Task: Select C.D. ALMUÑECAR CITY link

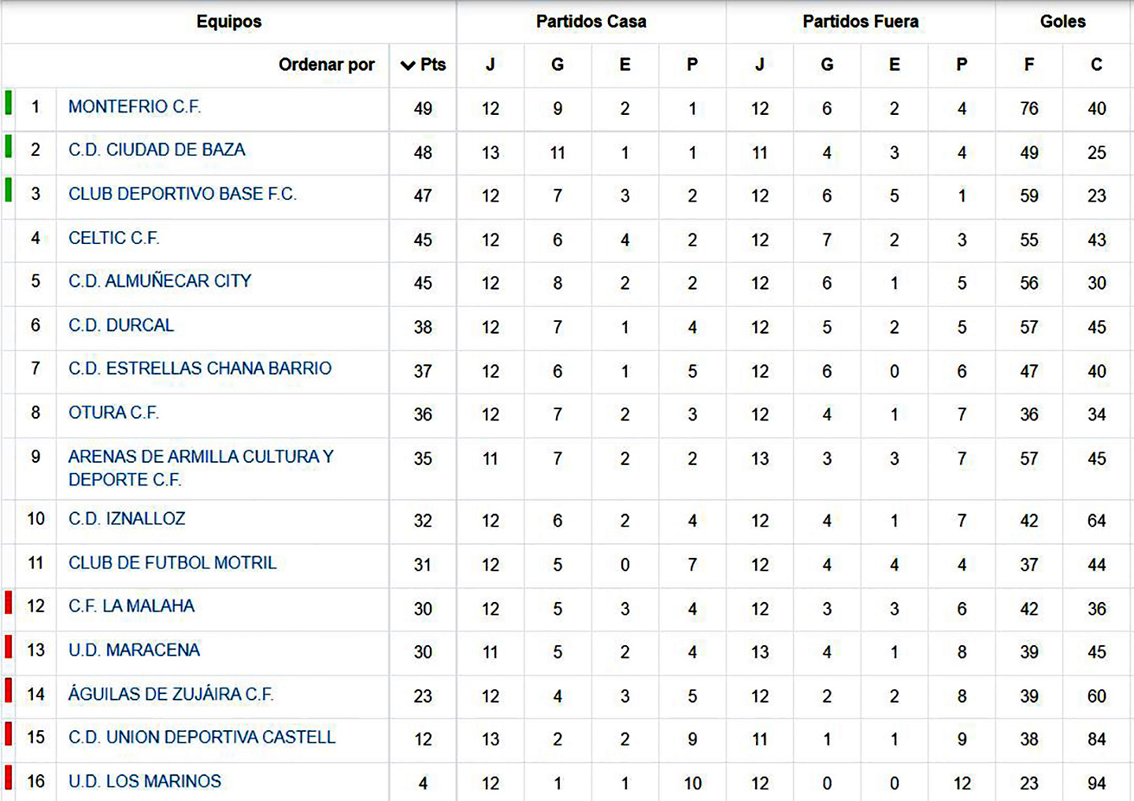Action: (160, 282)
